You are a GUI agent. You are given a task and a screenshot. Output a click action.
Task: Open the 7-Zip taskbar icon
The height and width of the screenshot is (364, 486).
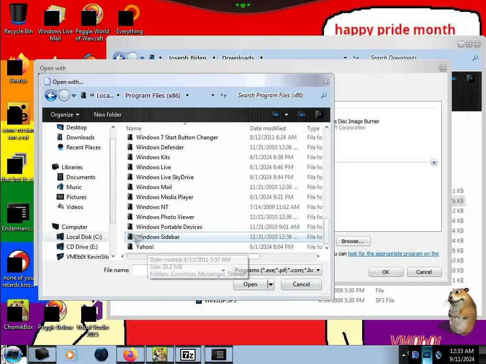click(188, 355)
